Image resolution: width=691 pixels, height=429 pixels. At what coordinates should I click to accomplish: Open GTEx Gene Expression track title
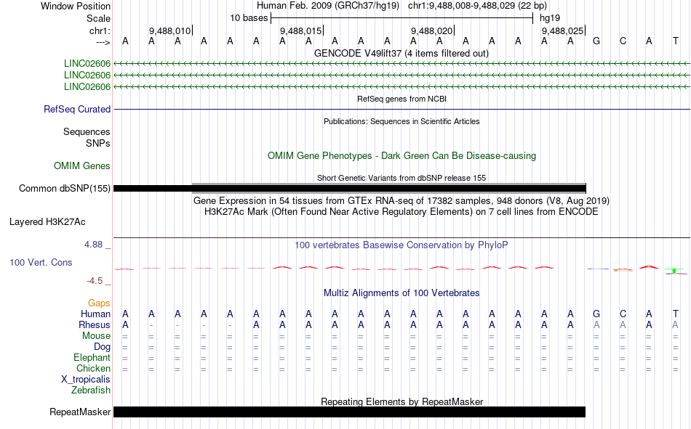(x=402, y=200)
